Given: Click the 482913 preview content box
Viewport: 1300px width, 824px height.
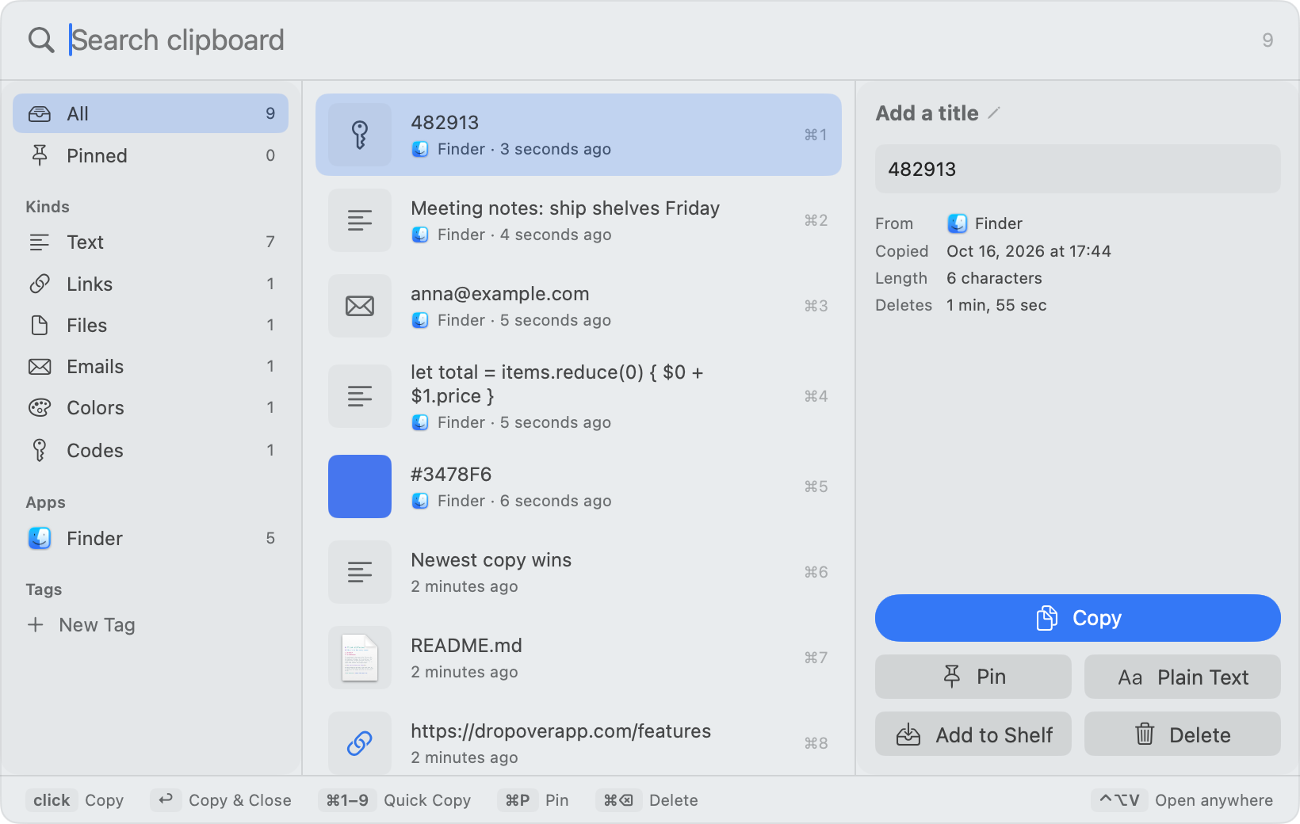Looking at the screenshot, I should (x=1078, y=169).
